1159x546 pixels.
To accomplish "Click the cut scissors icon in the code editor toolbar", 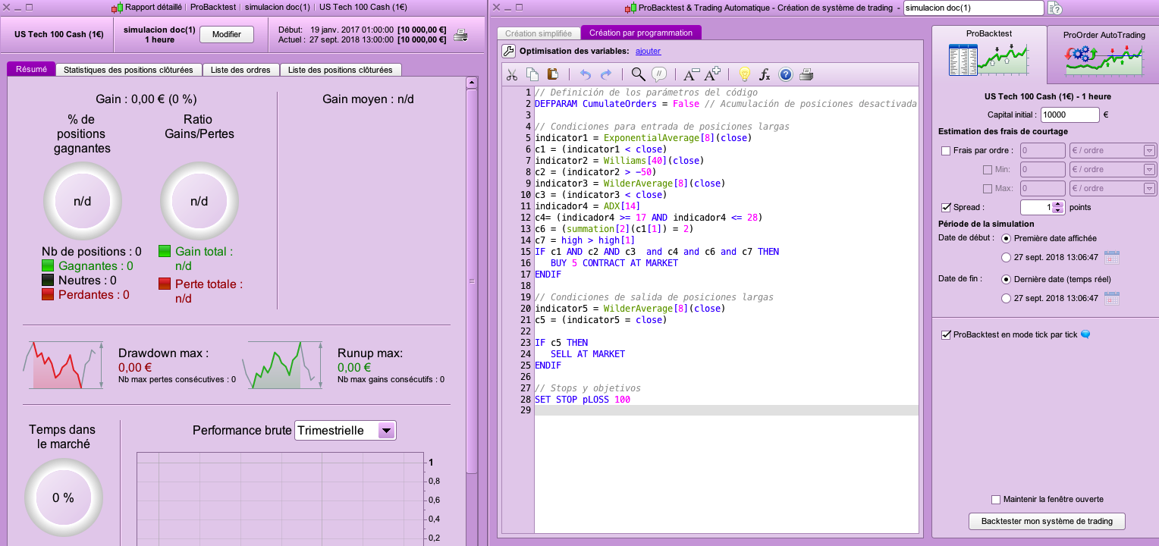I will (x=512, y=74).
